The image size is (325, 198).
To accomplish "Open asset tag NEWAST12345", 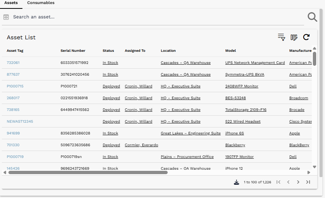I will (x=20, y=122).
